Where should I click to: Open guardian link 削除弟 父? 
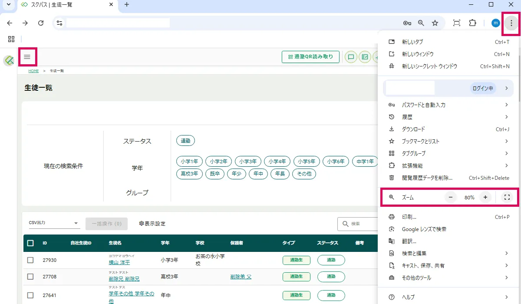(241, 277)
